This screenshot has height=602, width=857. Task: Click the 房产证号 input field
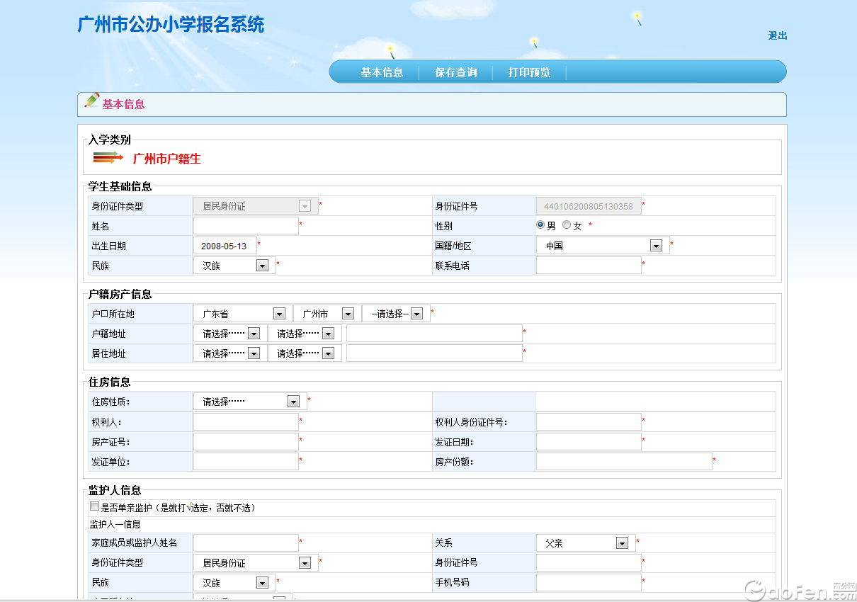tap(246, 442)
